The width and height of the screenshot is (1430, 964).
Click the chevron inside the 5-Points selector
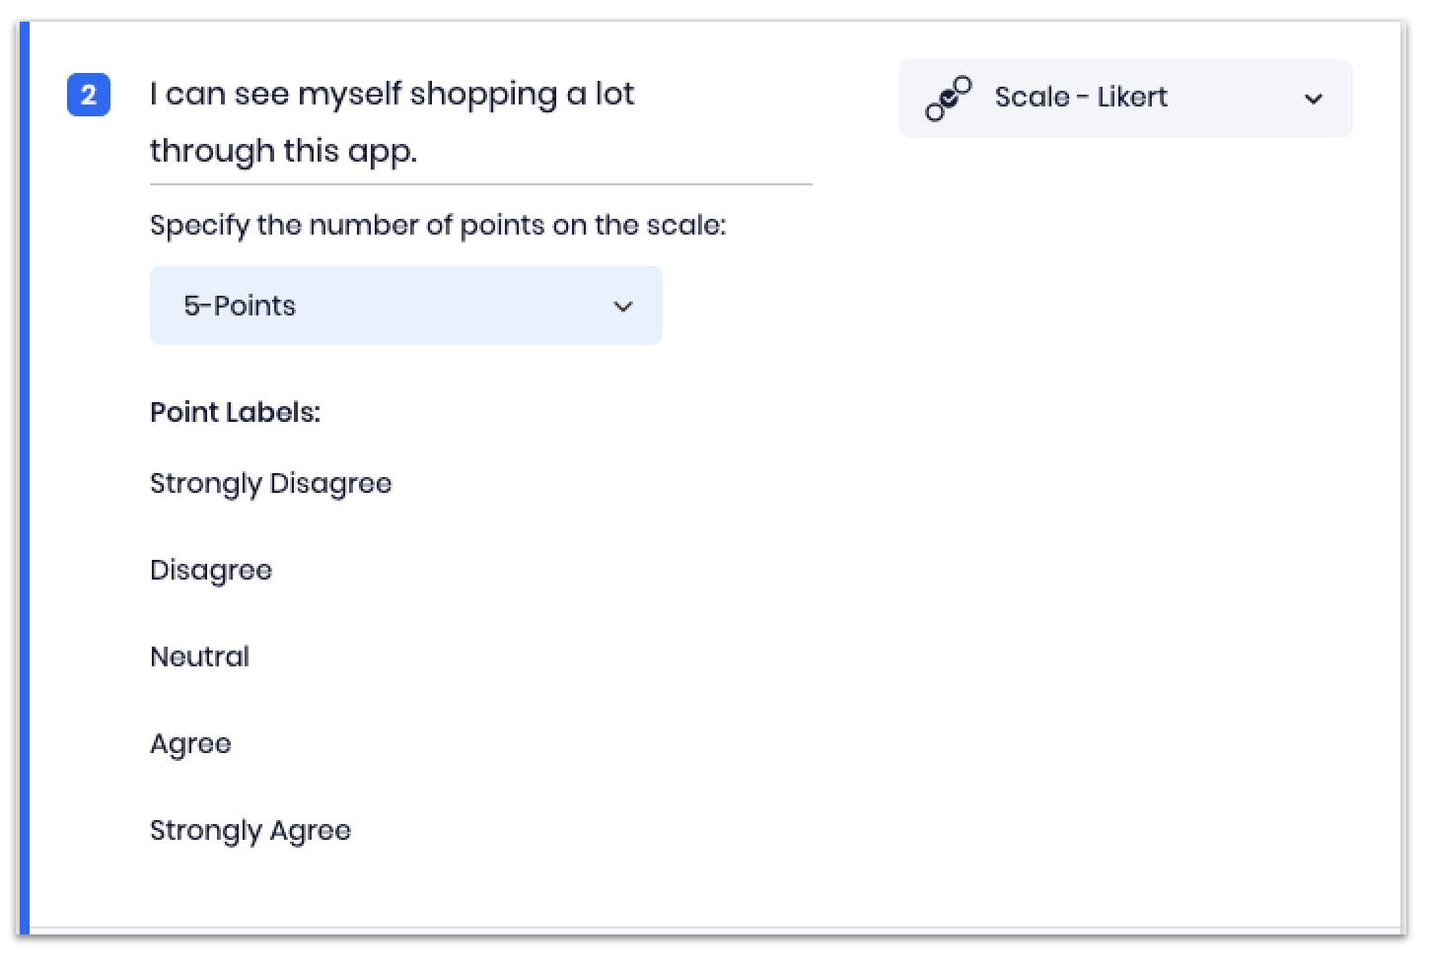(x=623, y=307)
